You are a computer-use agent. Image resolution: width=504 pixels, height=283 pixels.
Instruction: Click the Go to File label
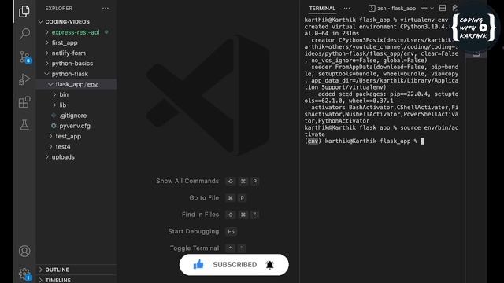[204, 198]
